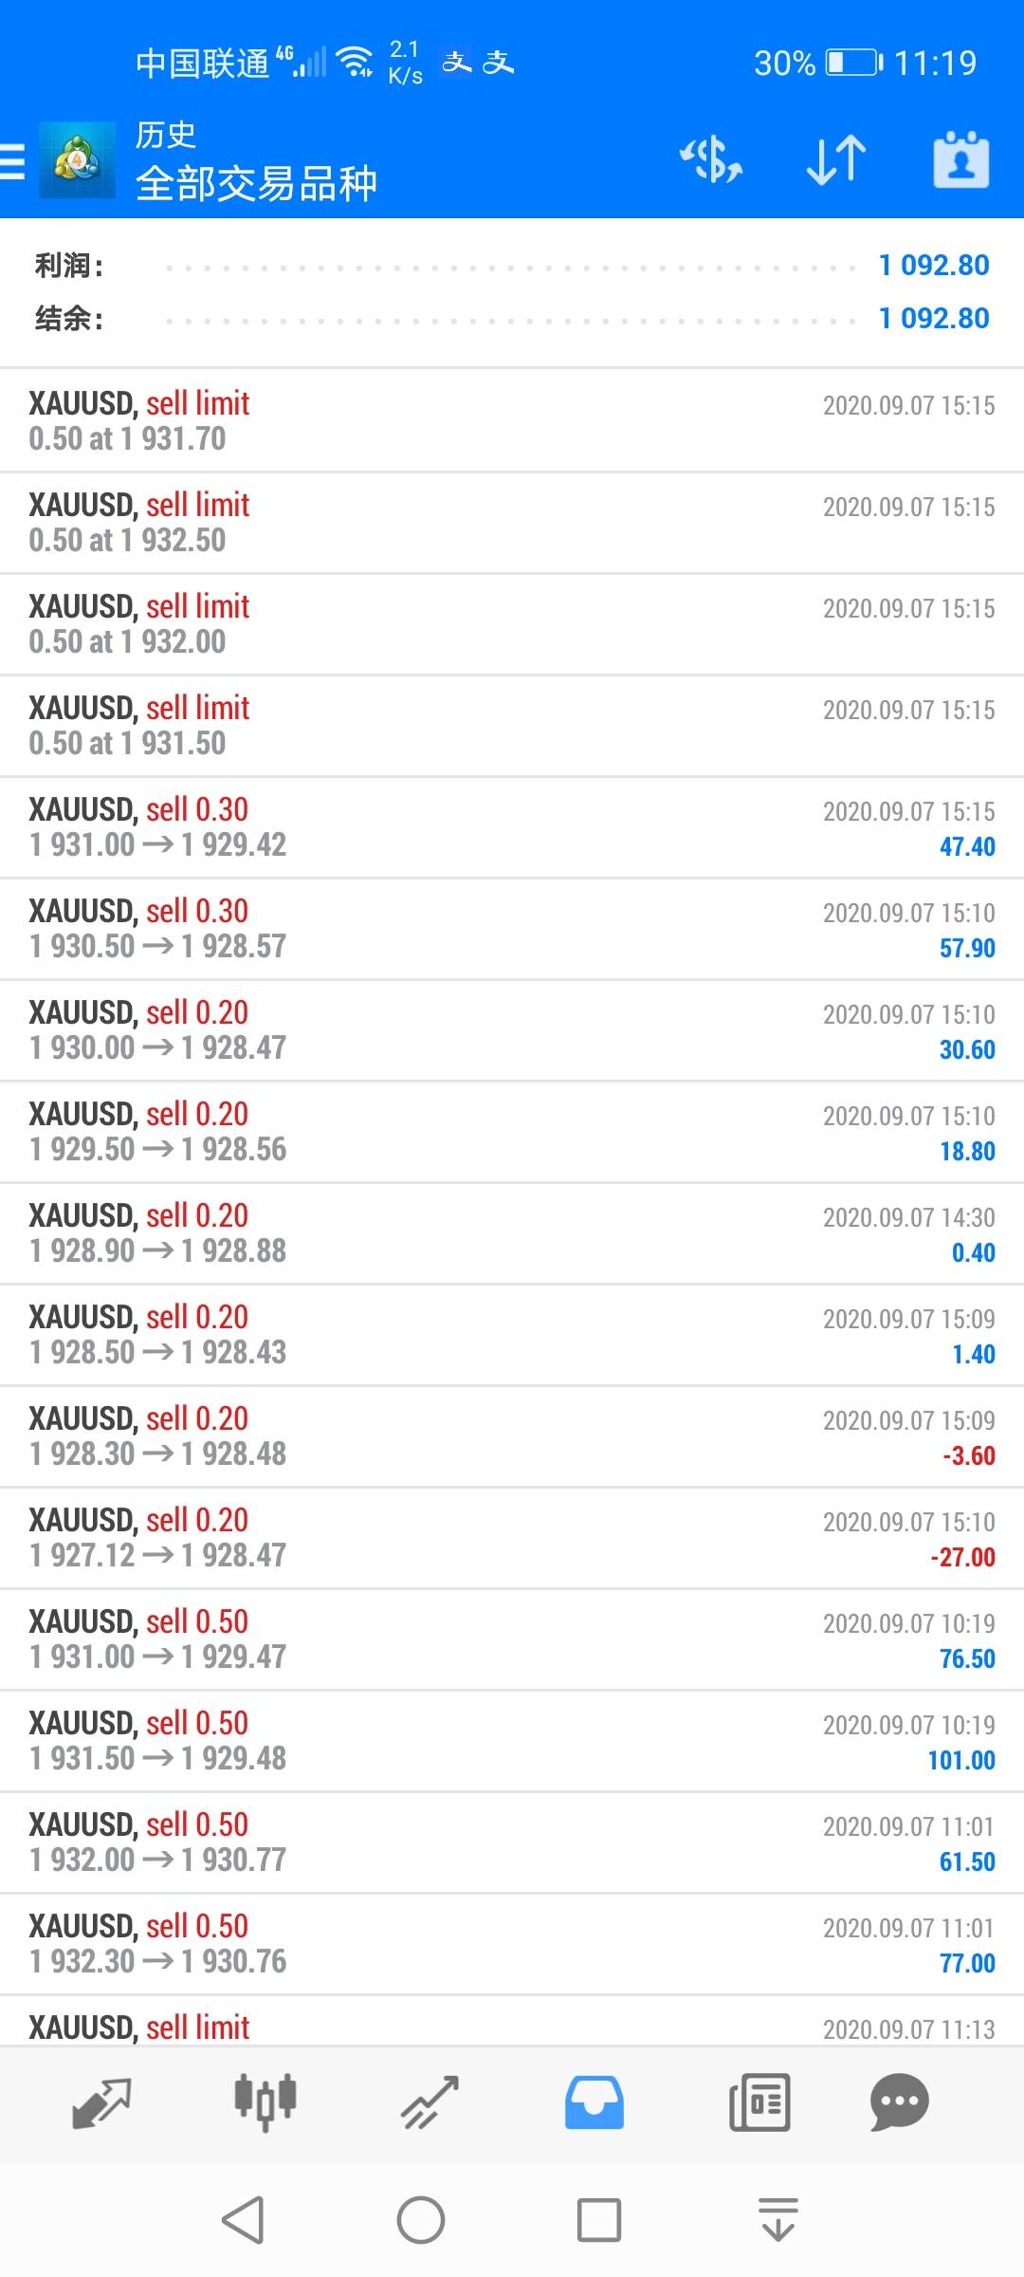Expand sell limit order at 1 931.70

(x=512, y=420)
